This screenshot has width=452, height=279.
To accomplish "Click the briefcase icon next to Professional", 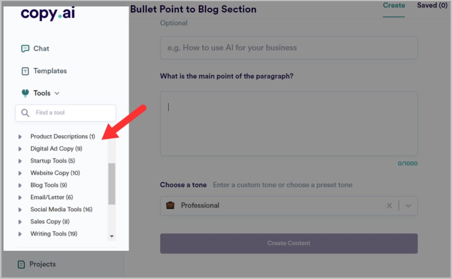I will pyautogui.click(x=170, y=205).
